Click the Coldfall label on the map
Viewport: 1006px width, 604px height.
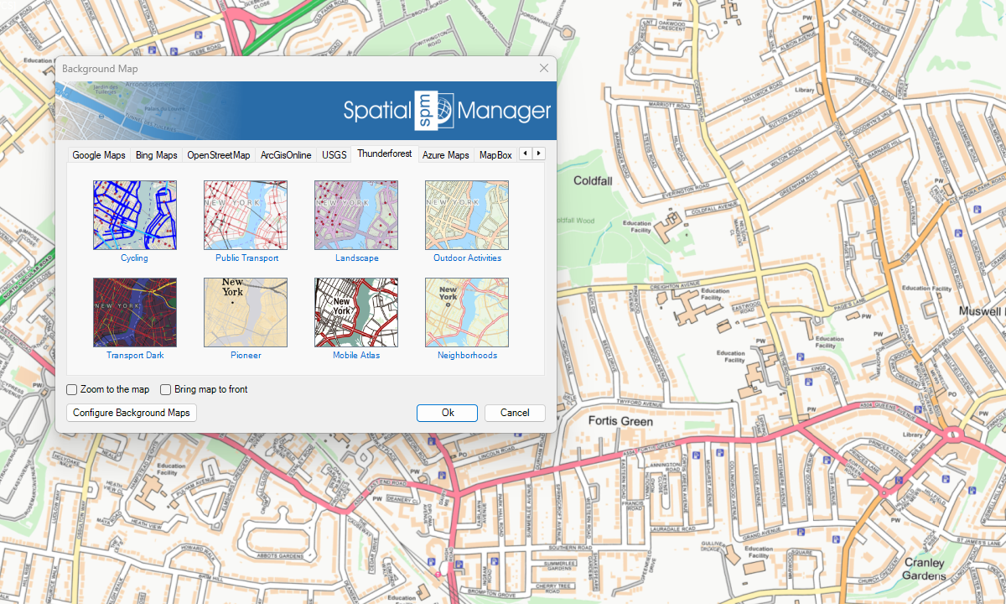pyautogui.click(x=594, y=180)
